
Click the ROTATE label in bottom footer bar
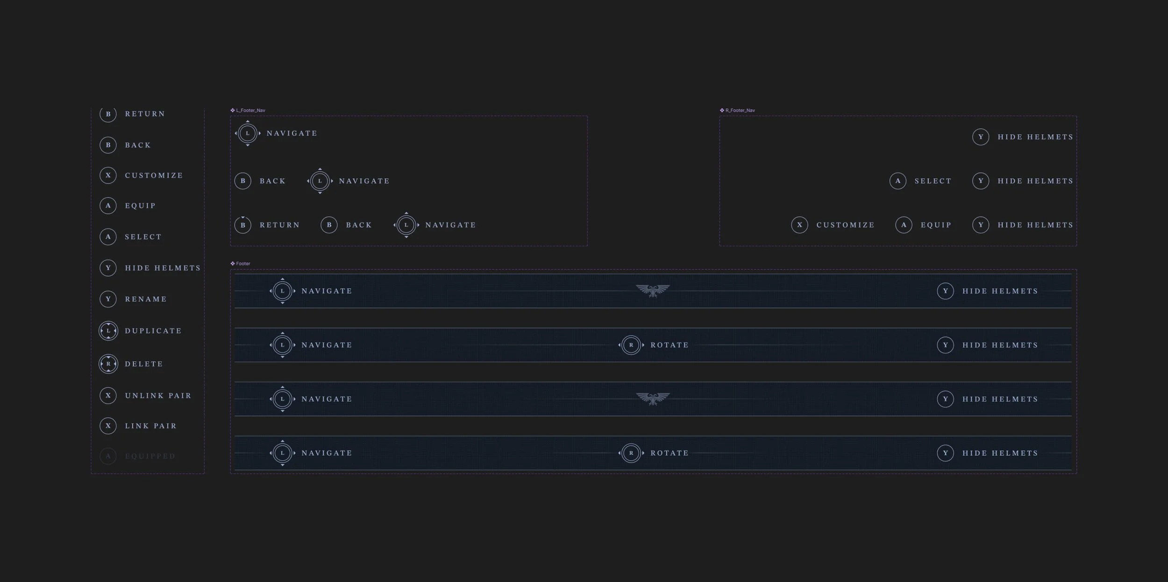click(x=669, y=453)
